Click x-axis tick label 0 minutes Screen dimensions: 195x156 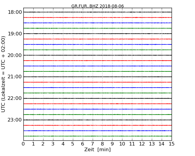point(23,144)
